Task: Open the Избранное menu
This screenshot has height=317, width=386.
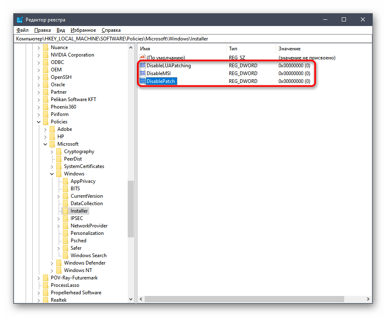Action: [x=83, y=30]
